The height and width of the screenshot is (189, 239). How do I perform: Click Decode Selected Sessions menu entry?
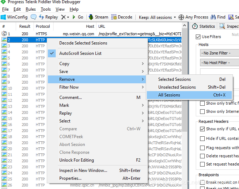[98, 43]
